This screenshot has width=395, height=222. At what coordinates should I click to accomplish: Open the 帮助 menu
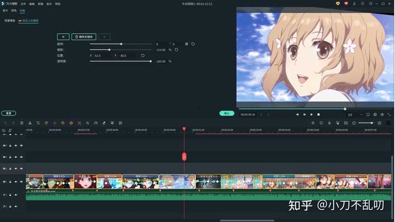click(x=58, y=4)
